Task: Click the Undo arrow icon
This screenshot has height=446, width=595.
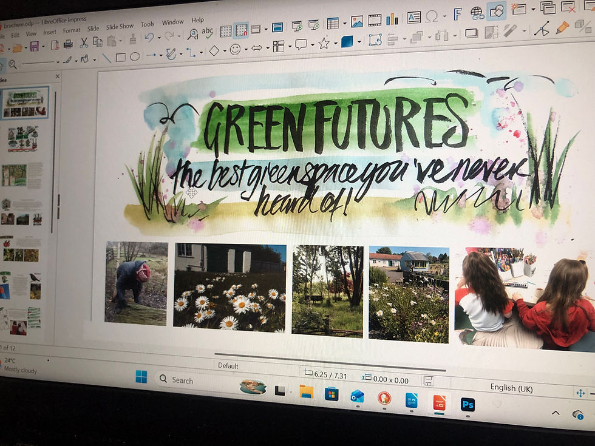Action: coord(149,37)
